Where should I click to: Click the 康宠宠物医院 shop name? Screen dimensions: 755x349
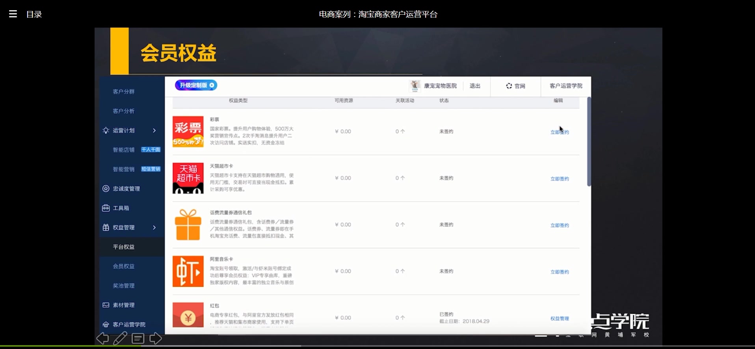pos(440,86)
